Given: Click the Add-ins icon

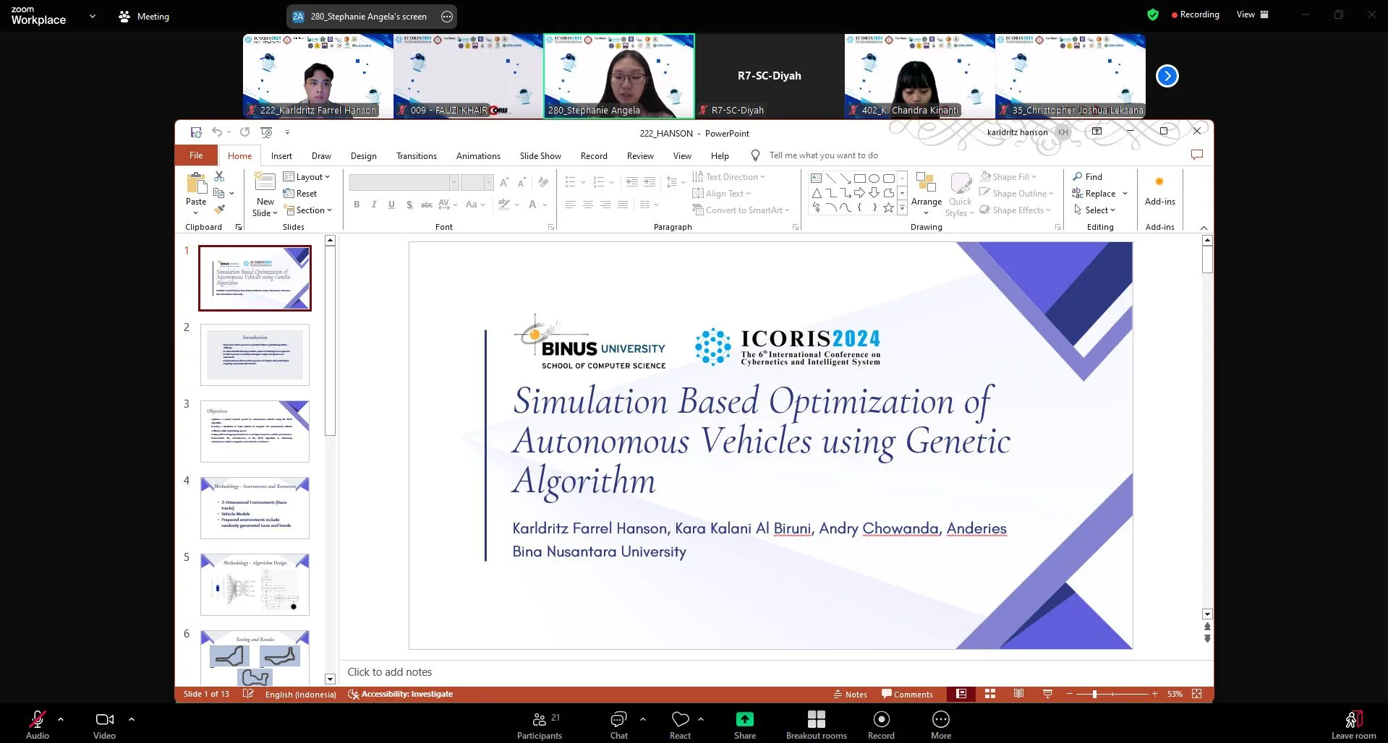Looking at the screenshot, I should coord(1159,182).
